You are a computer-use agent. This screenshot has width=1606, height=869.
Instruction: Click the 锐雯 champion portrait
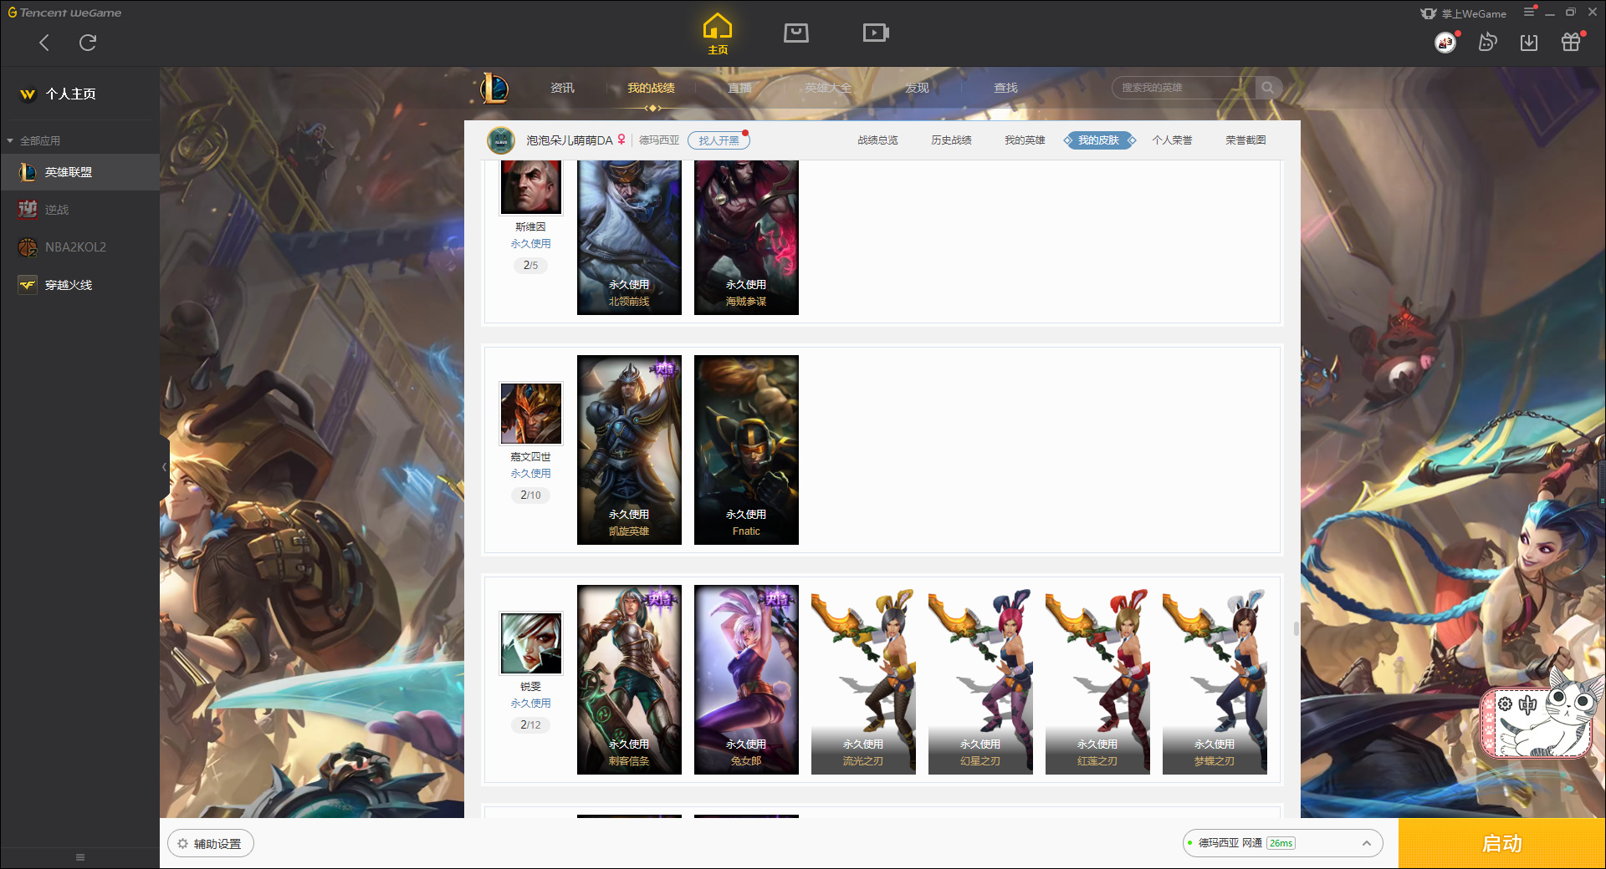(x=531, y=643)
